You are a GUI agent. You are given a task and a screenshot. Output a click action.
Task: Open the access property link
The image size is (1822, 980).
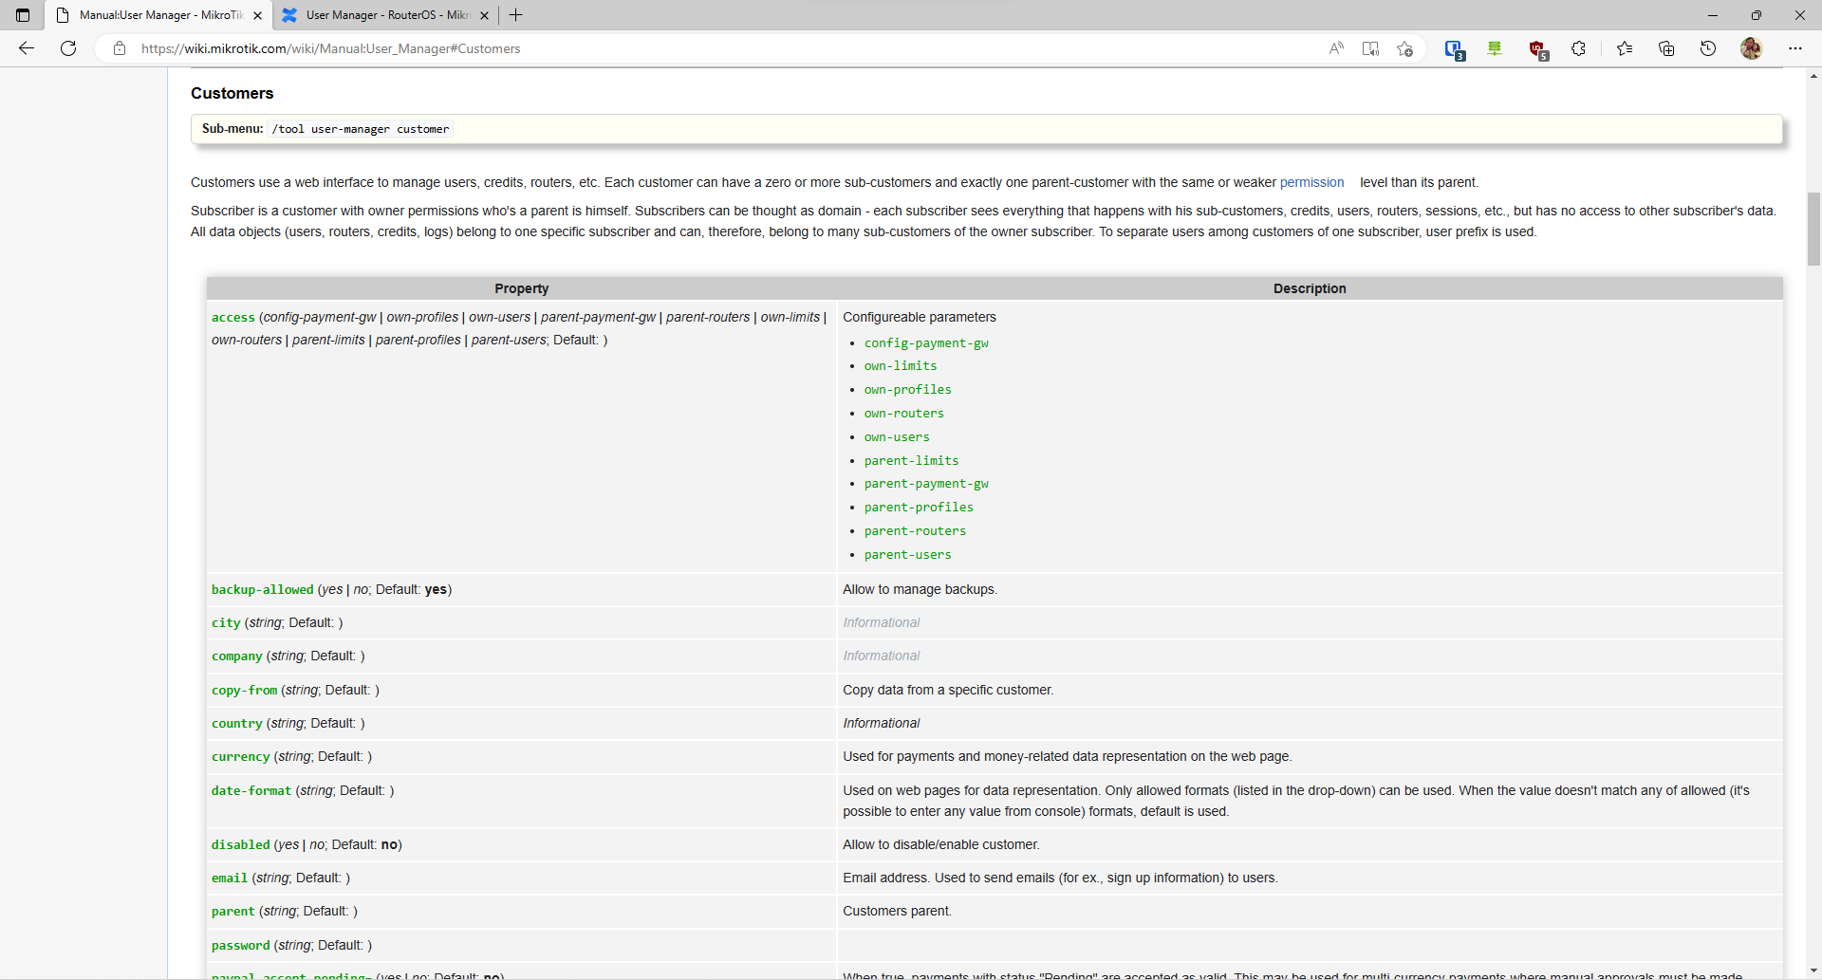pos(232,317)
